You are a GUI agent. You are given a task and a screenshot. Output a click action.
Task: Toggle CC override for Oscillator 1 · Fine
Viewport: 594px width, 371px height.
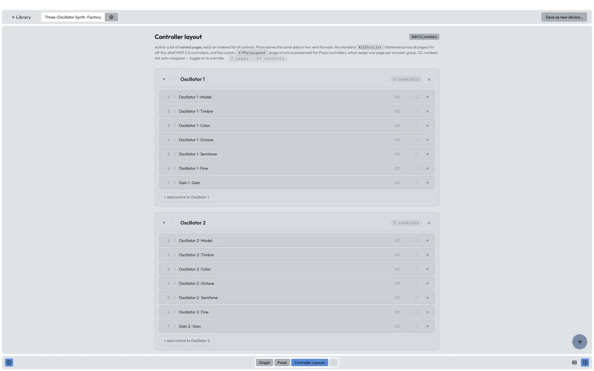pos(397,168)
